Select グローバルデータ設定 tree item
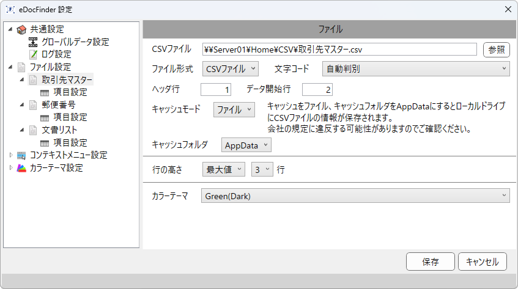The height and width of the screenshot is (289, 518). click(x=75, y=42)
